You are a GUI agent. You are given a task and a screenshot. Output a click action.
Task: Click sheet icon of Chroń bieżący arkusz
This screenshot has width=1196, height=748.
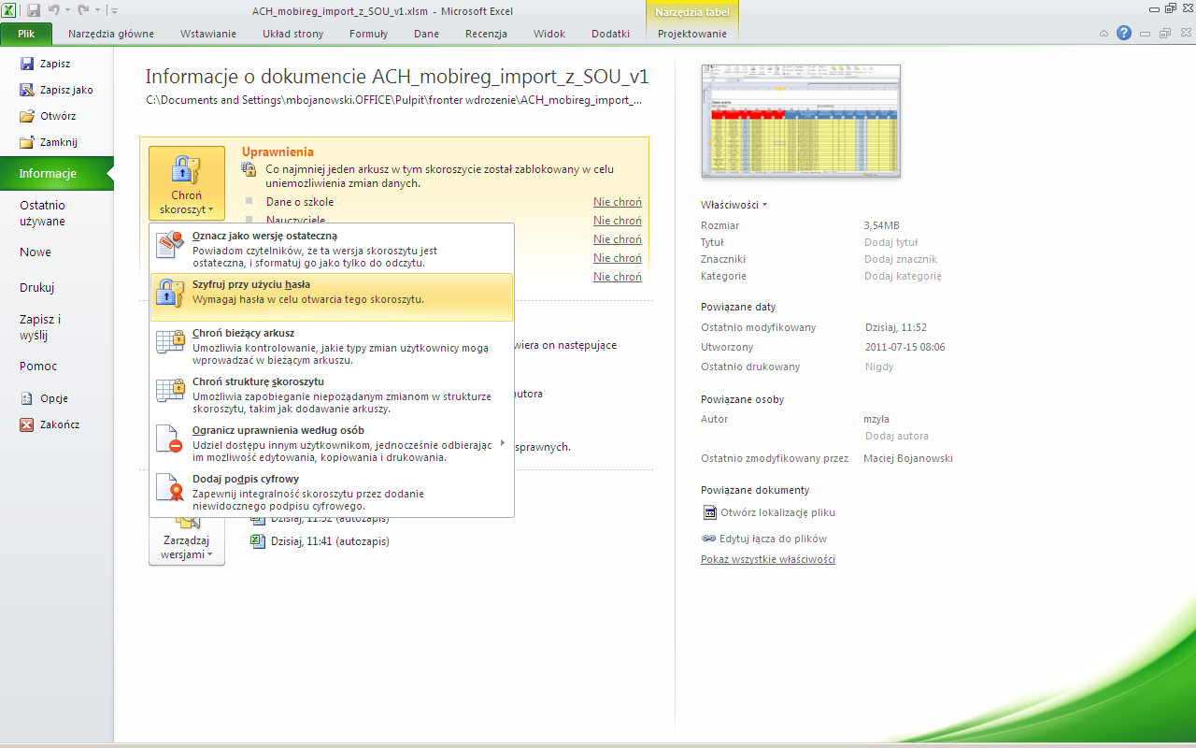coord(170,341)
